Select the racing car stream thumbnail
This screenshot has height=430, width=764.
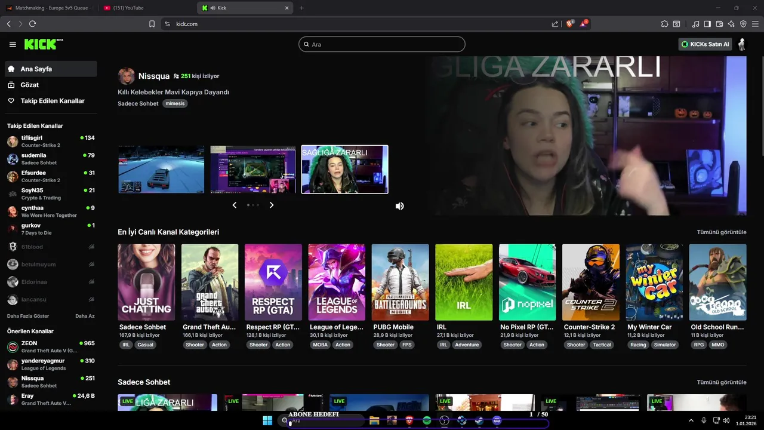pyautogui.click(x=161, y=169)
